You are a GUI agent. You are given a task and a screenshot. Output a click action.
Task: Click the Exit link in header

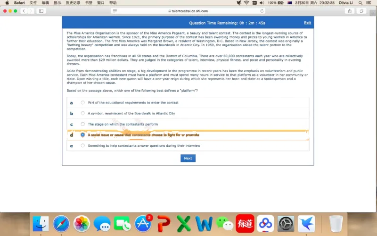click(x=307, y=23)
